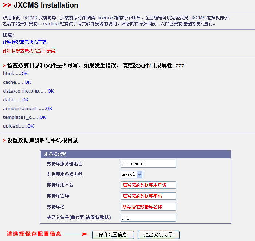
Task: Click the welcome paragraph mentioning licence
Action: tap(115, 21)
